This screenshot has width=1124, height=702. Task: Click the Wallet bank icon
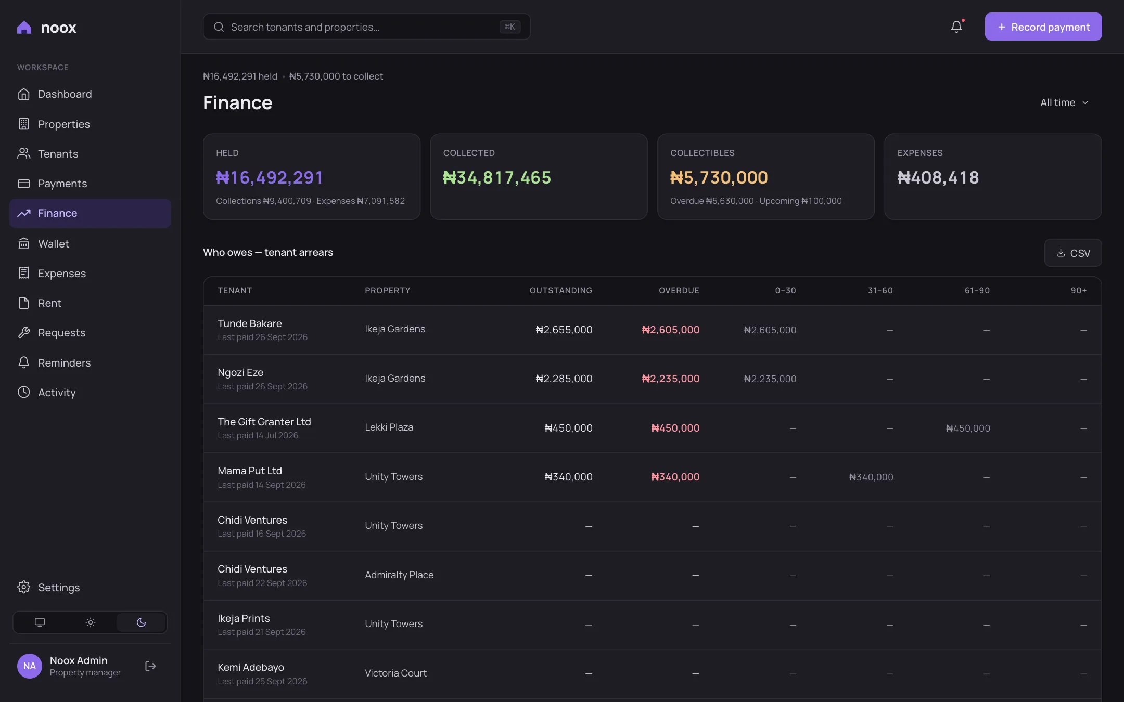(24, 243)
